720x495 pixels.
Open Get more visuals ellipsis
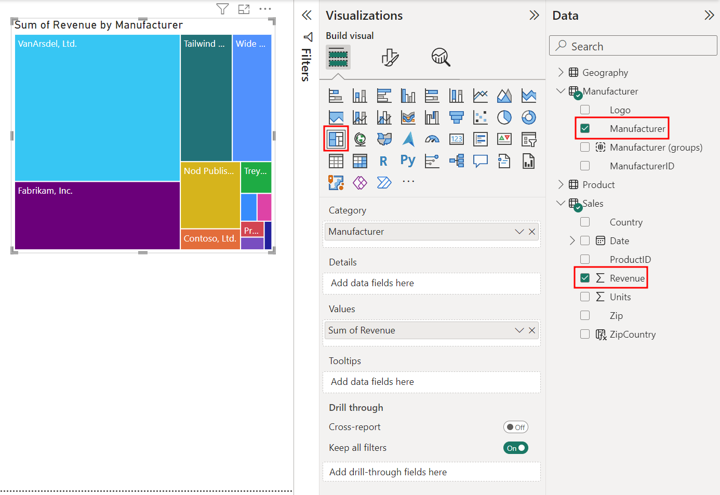(x=408, y=182)
